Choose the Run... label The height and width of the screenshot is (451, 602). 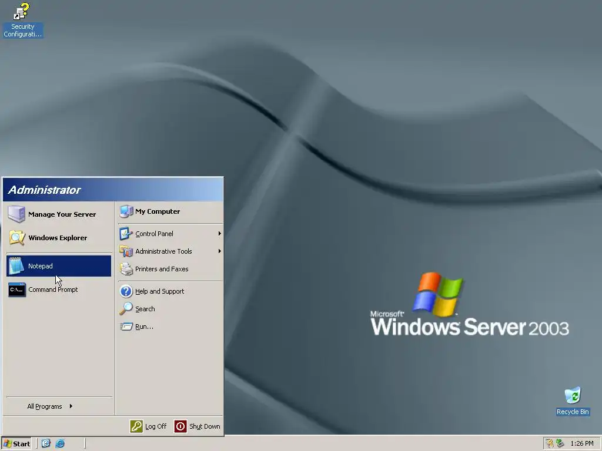145,327
